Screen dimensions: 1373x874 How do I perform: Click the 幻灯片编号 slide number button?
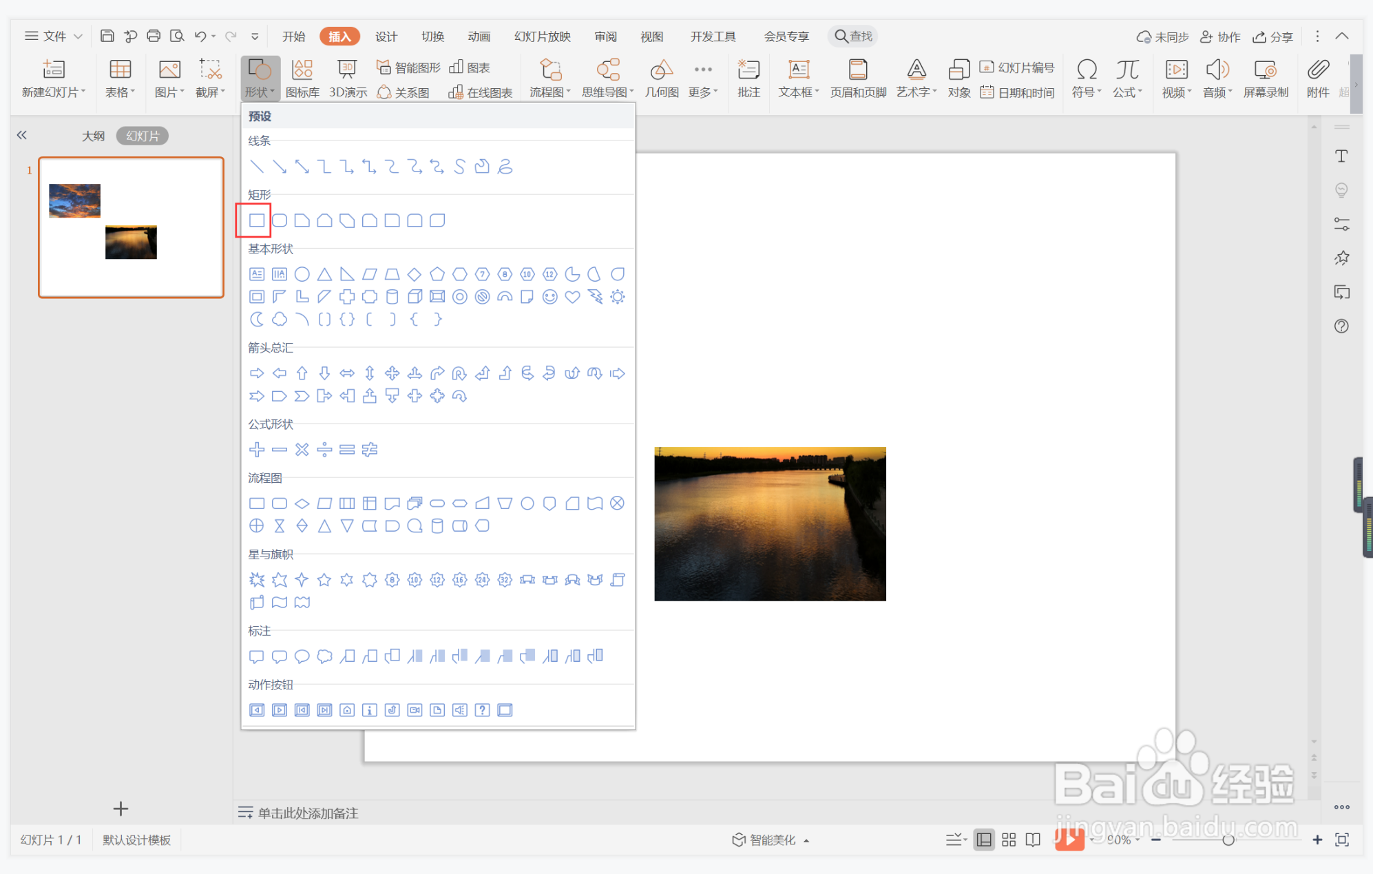pyautogui.click(x=1018, y=67)
